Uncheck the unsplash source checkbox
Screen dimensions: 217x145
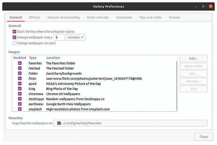(x=20, y=109)
